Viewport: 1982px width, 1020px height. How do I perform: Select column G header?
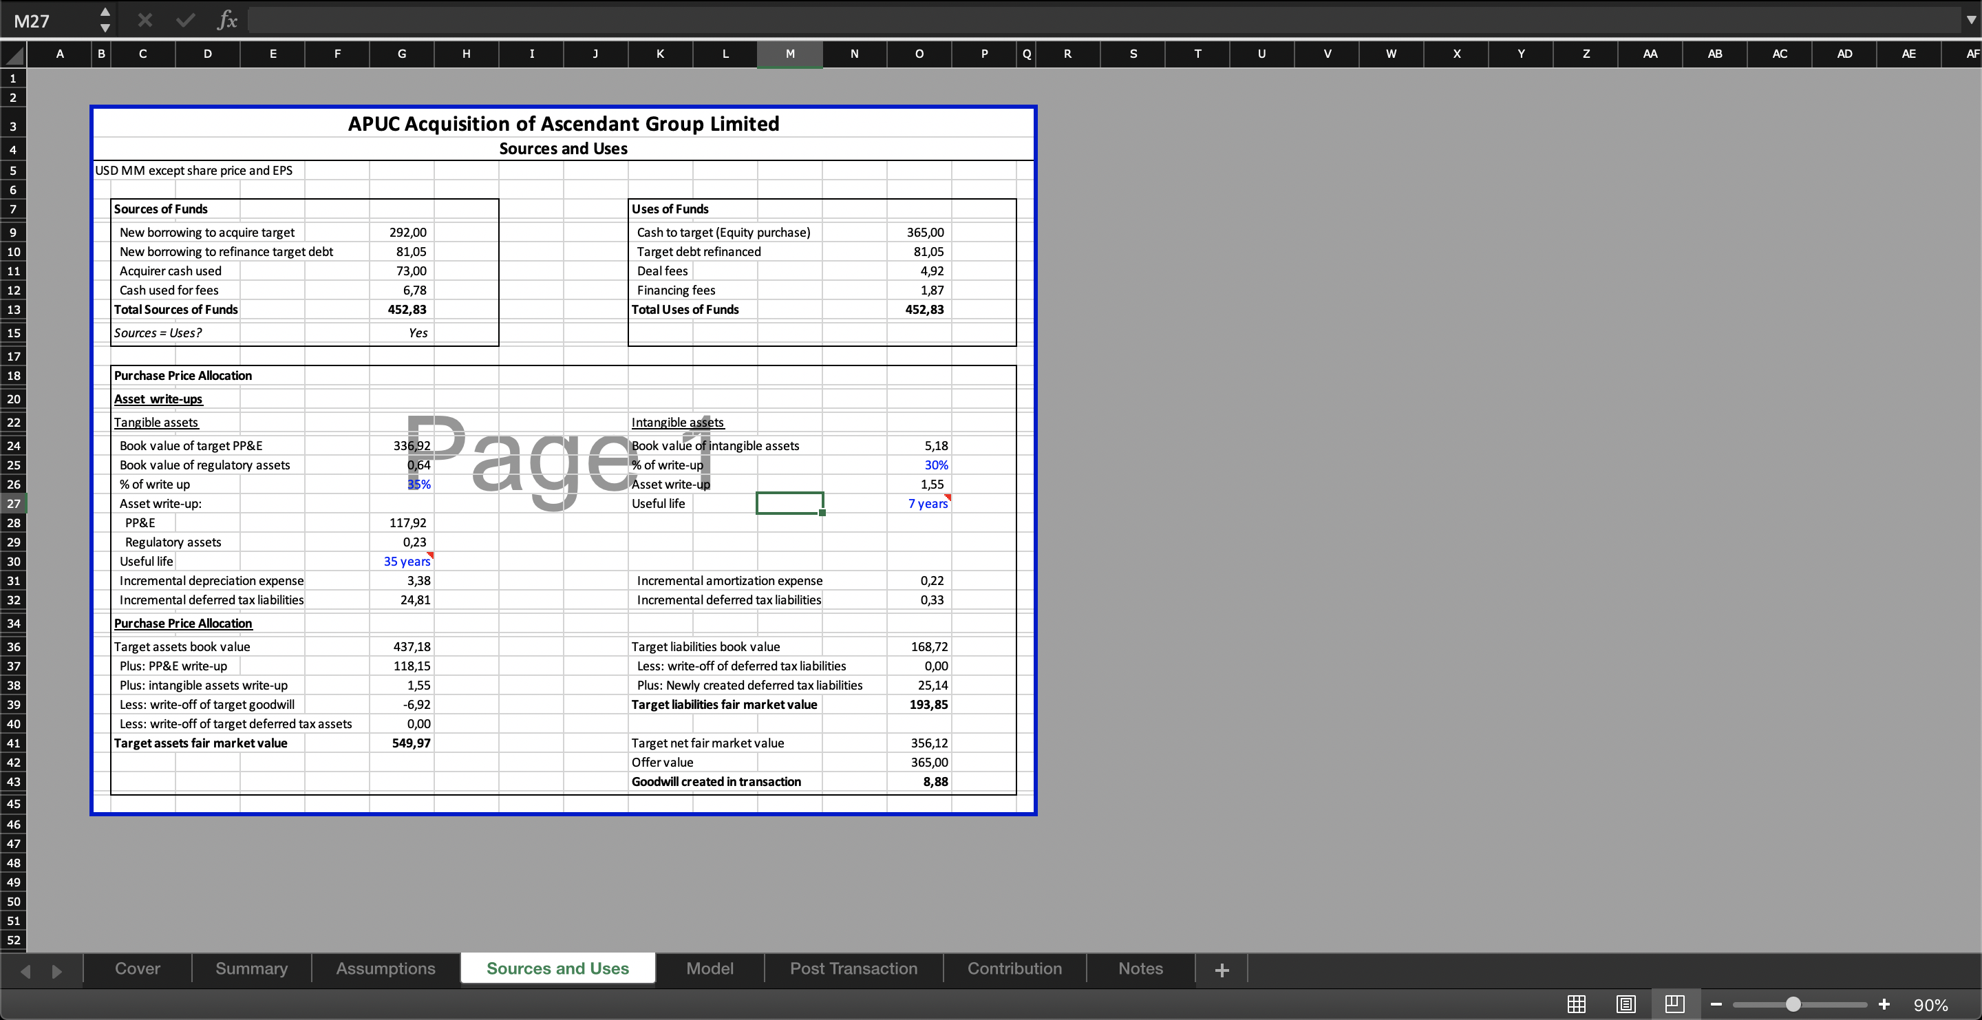coord(402,54)
